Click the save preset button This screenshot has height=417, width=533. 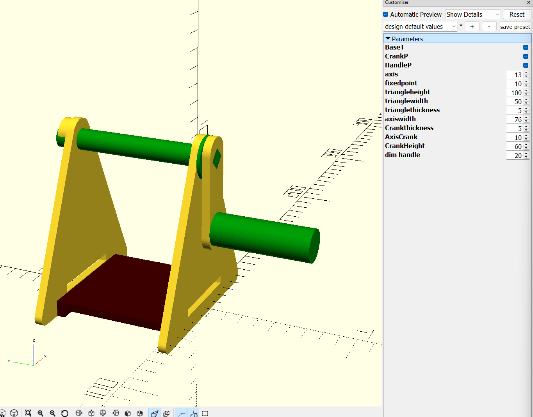pos(515,27)
